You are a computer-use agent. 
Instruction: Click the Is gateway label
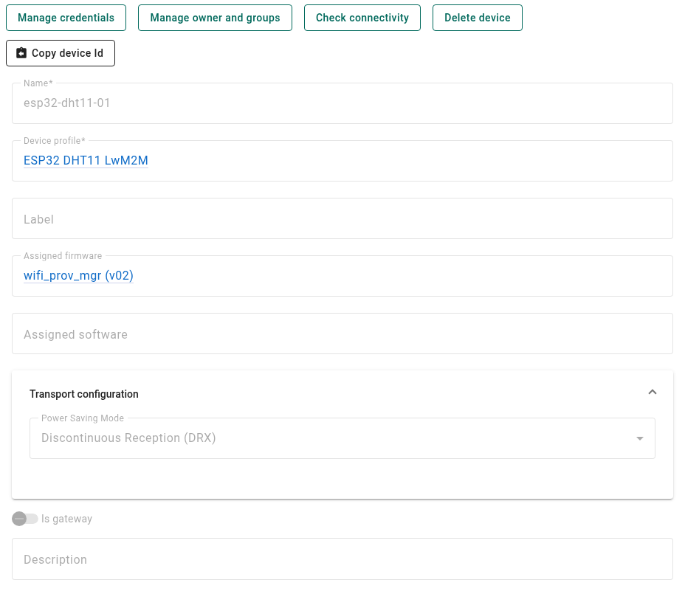(66, 519)
